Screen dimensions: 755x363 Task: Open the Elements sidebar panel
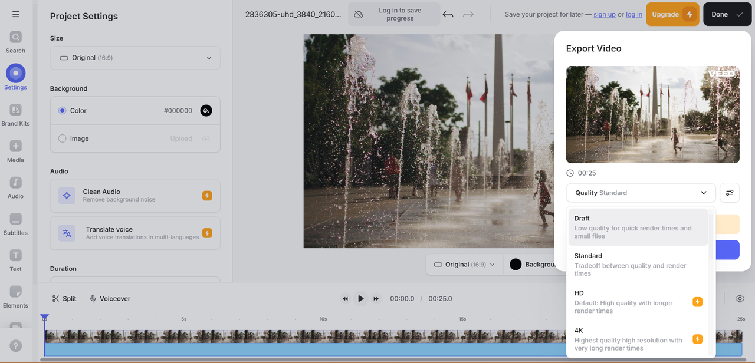[x=15, y=297]
